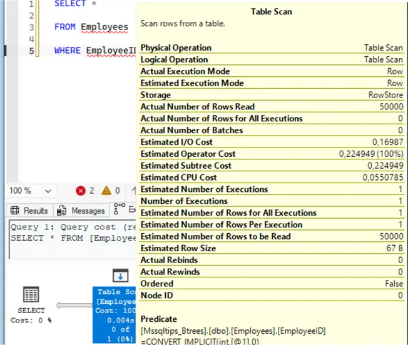Click 'Logical Operation' row in tooltip

[272, 59]
